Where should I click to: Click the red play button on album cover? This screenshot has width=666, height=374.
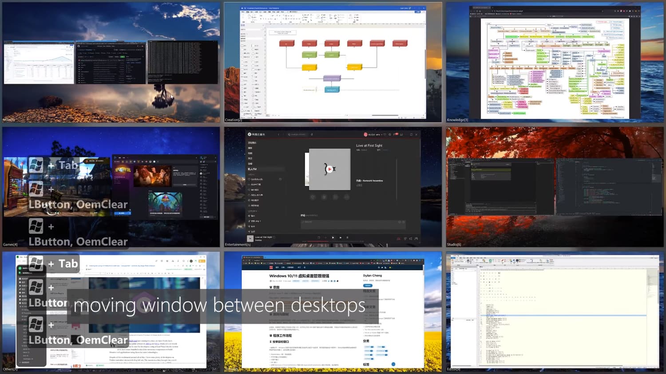(x=329, y=169)
